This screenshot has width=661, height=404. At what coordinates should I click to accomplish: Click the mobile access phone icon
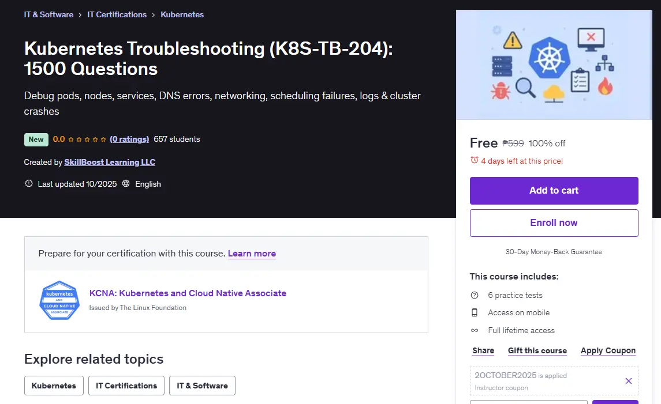(475, 313)
